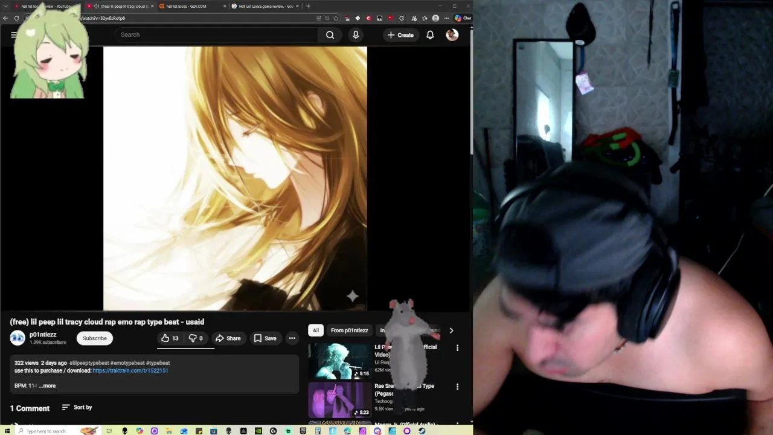Click the YouTube search magnifier icon
773x435 pixels.
[330, 34]
